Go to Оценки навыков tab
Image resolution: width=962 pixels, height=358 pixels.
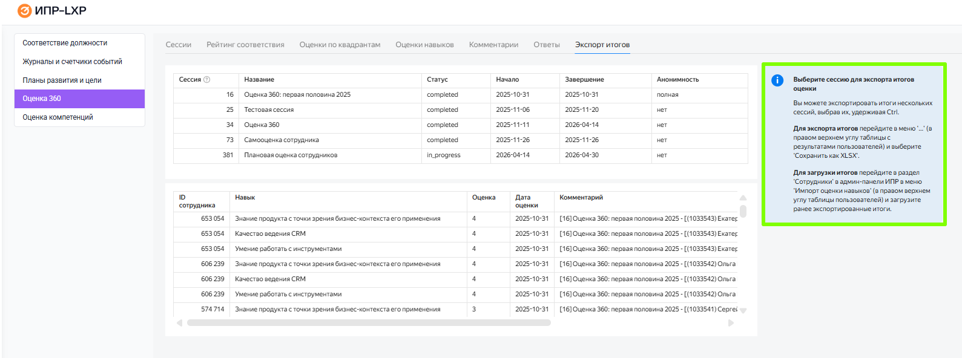[x=424, y=45]
